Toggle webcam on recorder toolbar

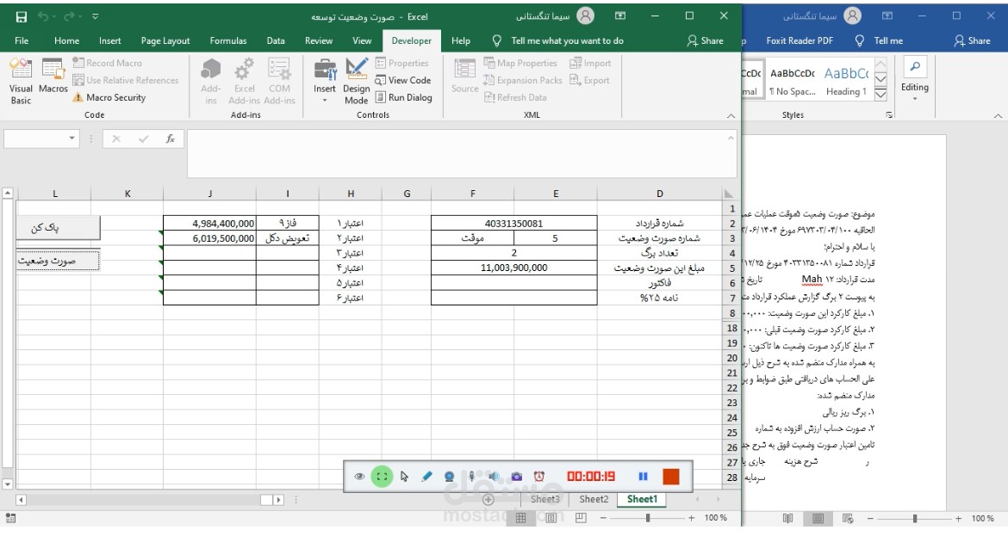point(450,477)
